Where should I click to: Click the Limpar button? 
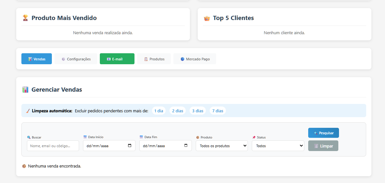click(x=323, y=146)
